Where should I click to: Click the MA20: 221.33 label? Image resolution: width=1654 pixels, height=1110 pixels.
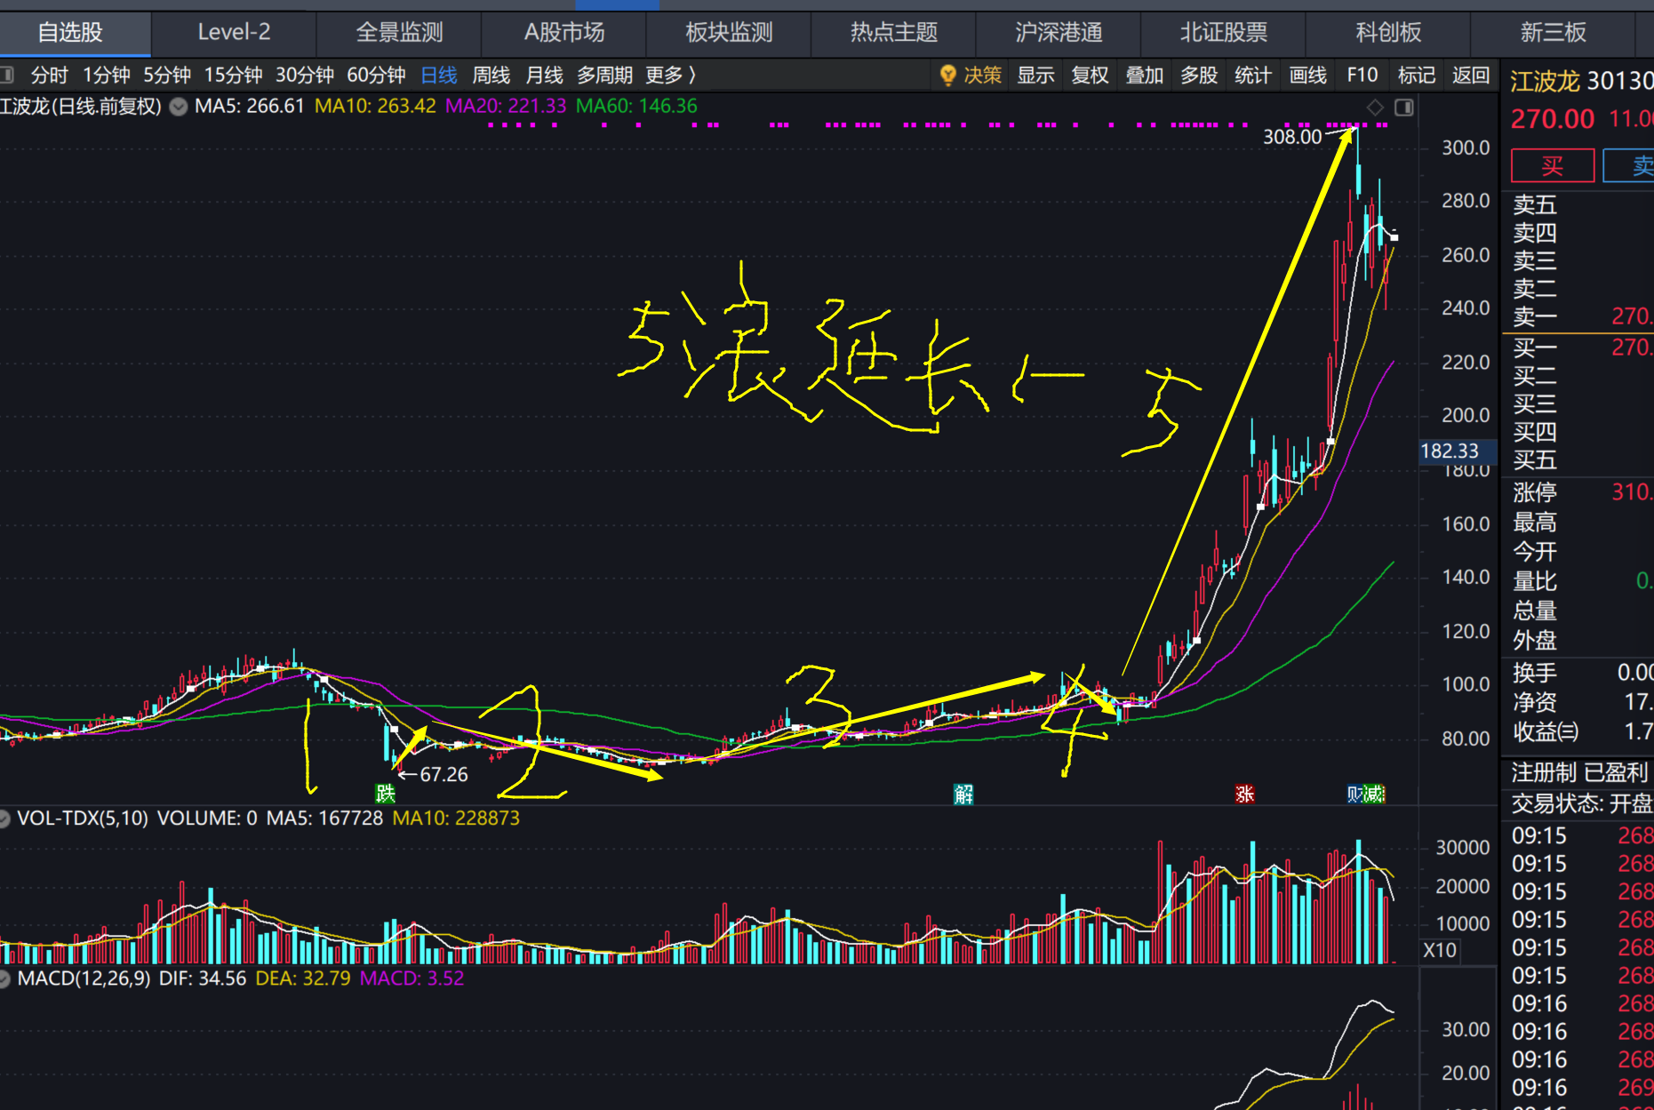pyautogui.click(x=506, y=107)
